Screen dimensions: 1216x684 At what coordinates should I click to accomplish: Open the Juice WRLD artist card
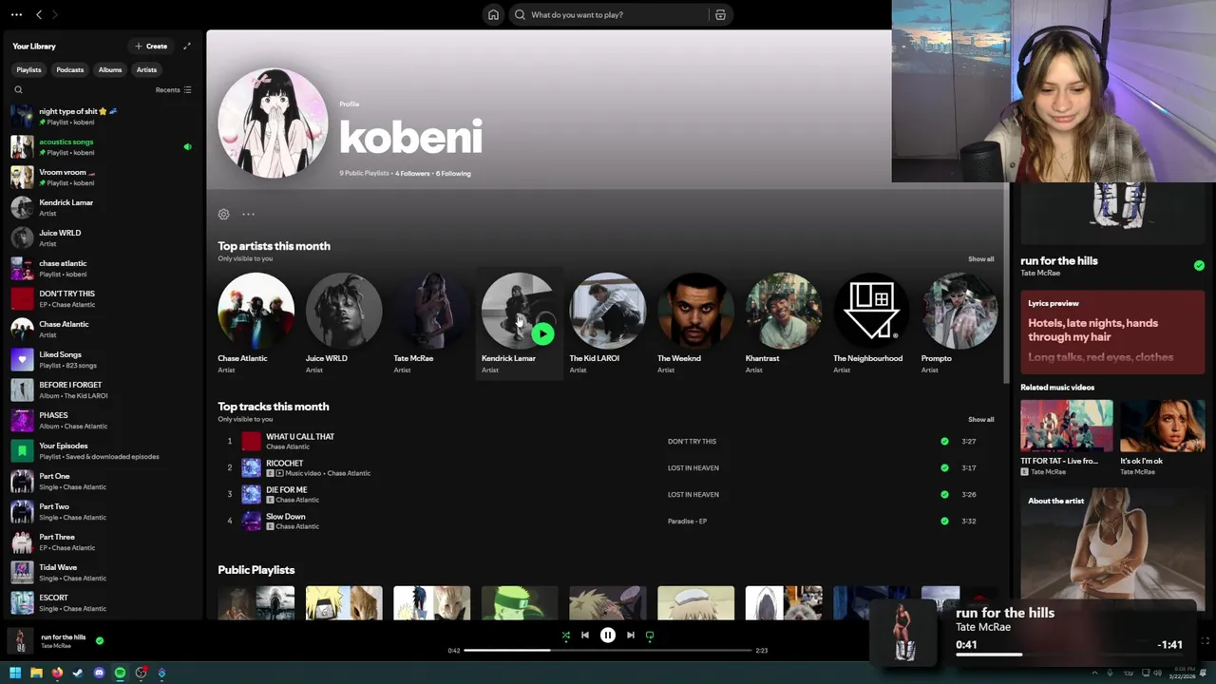[x=344, y=323]
